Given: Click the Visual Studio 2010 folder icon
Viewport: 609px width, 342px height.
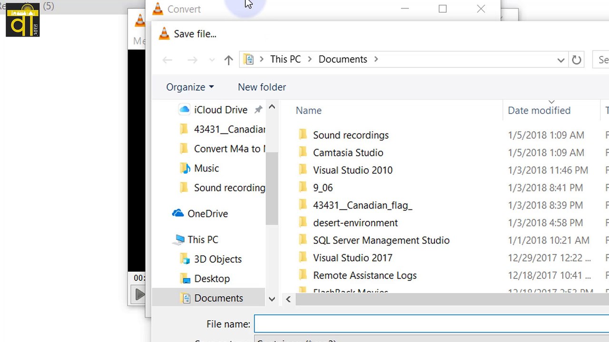Looking at the screenshot, I should tap(303, 170).
